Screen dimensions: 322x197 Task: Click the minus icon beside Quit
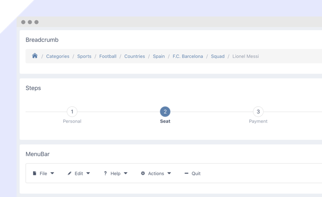point(186,173)
